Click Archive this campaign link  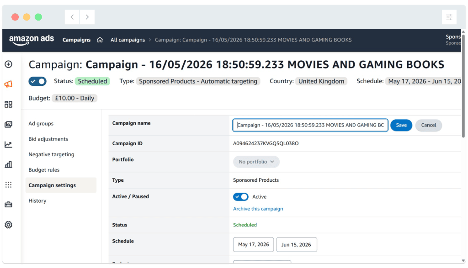258,209
